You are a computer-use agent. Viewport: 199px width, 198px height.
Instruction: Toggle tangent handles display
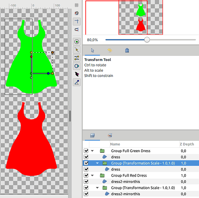pos(77,58)
